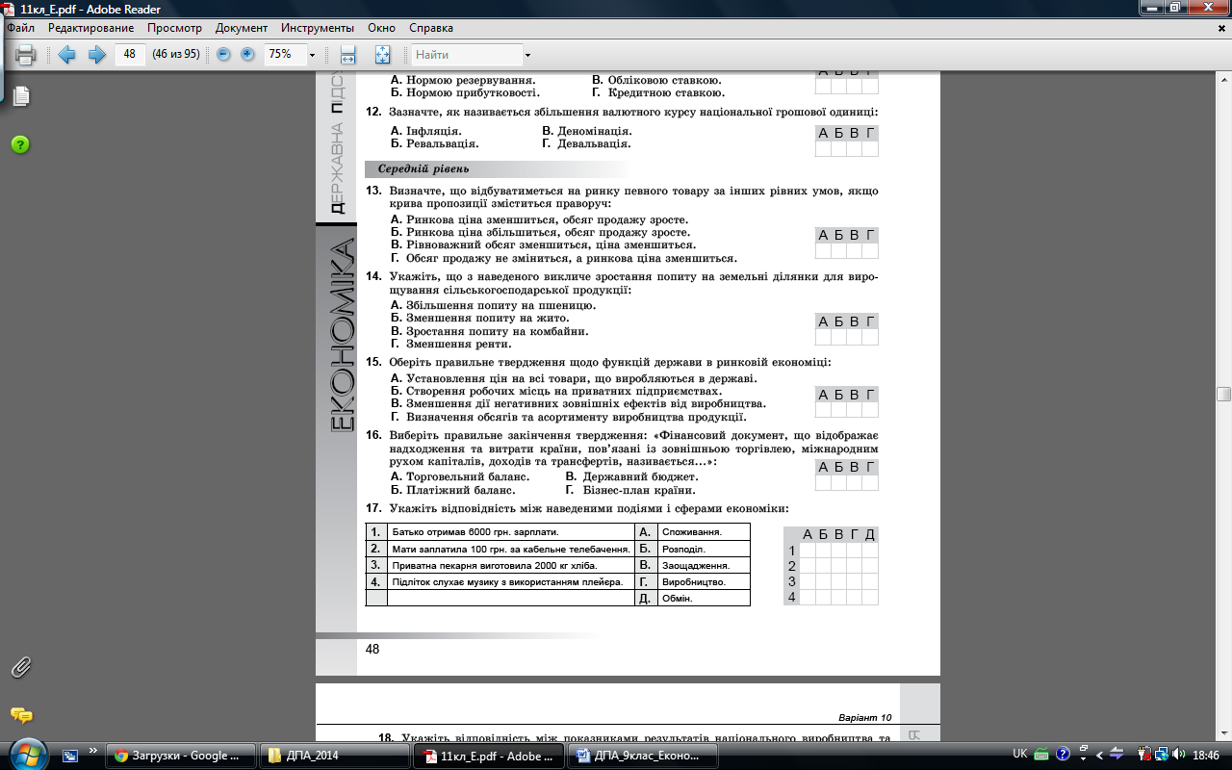
Task: Click the Show Desktop quick launch icon
Action: pyautogui.click(x=71, y=755)
